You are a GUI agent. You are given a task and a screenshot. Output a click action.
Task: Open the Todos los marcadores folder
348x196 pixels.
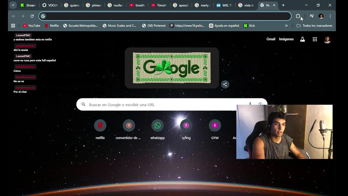[x=314, y=26]
